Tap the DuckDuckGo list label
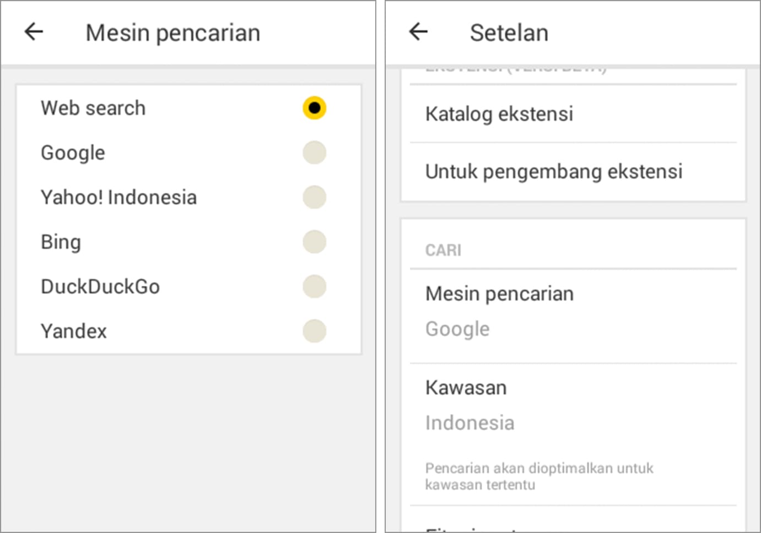761x533 pixels. (100, 286)
